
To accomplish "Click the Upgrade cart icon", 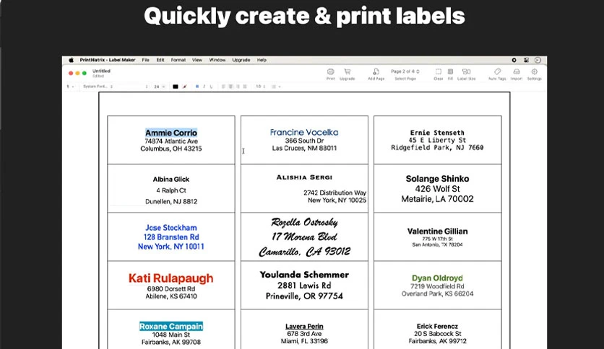I will click(x=347, y=72).
